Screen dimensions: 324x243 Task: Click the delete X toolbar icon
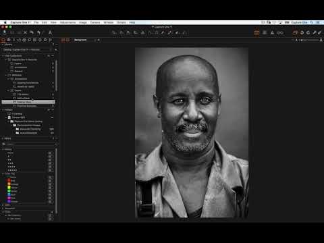pyautogui.click(x=25, y=33)
